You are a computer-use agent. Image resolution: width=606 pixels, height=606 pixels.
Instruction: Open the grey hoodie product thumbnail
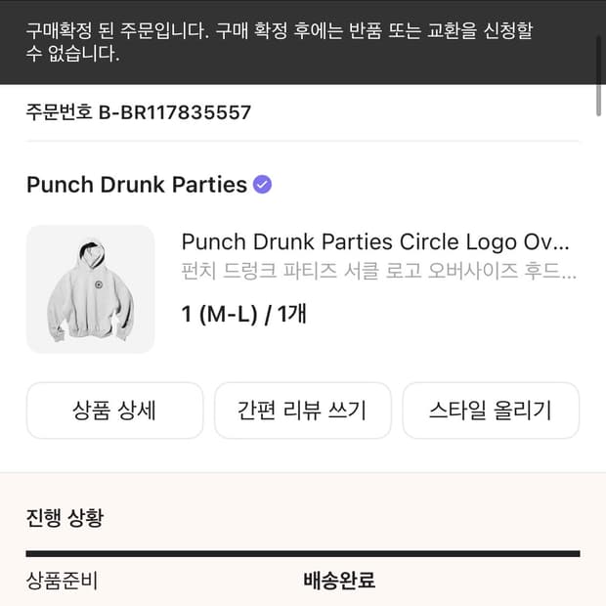pos(90,288)
